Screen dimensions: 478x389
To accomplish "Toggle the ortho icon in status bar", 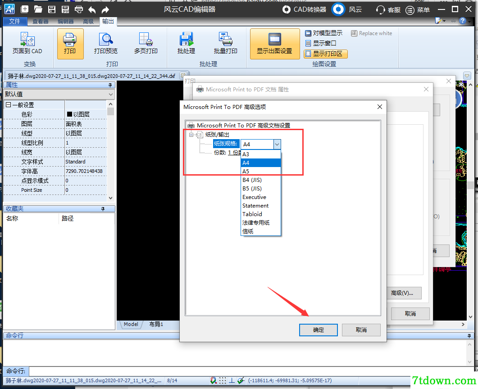I will (232, 380).
